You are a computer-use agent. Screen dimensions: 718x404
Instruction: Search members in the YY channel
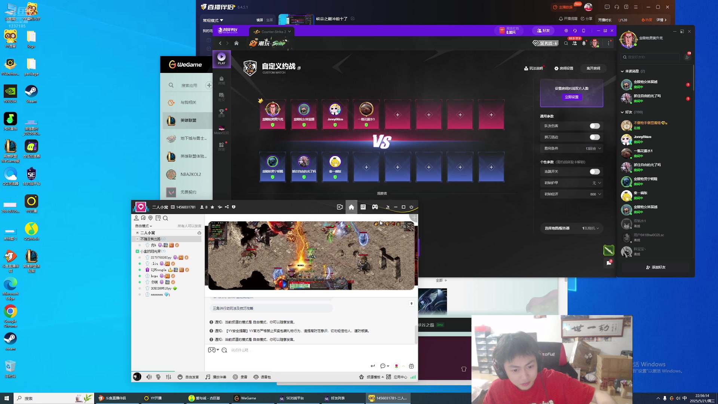(165, 218)
